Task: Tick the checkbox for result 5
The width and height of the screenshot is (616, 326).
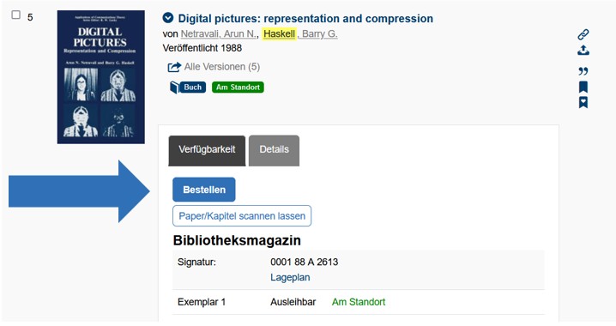Action: coord(15,15)
